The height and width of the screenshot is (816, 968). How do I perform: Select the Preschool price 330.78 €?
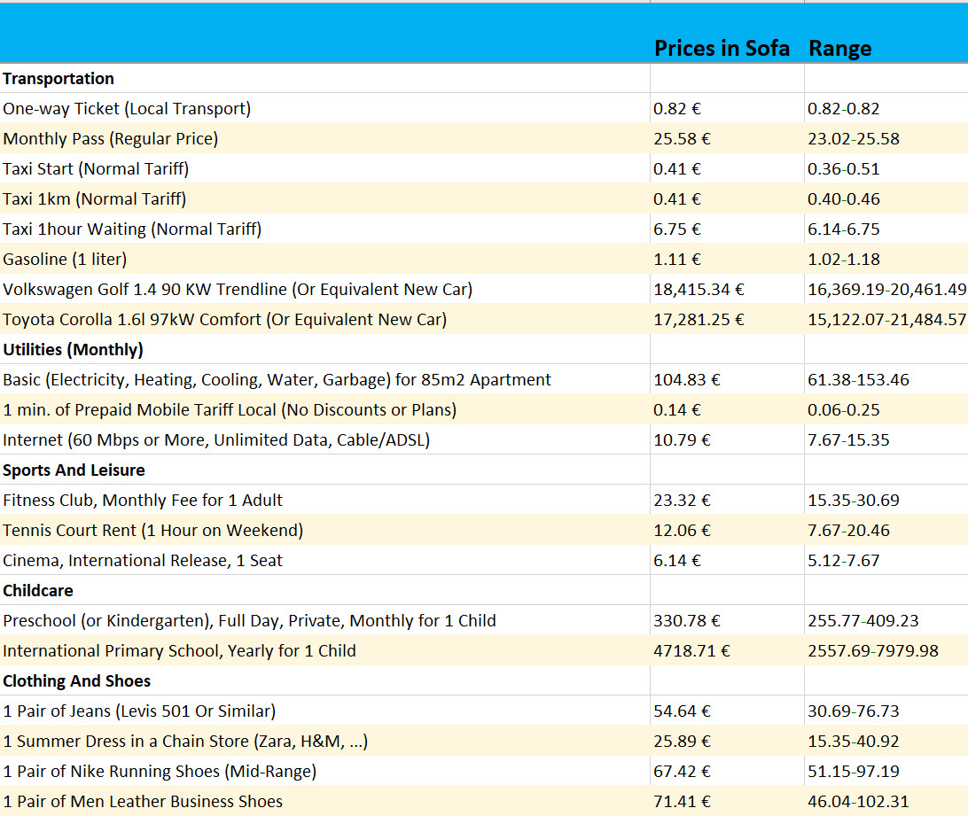point(687,621)
